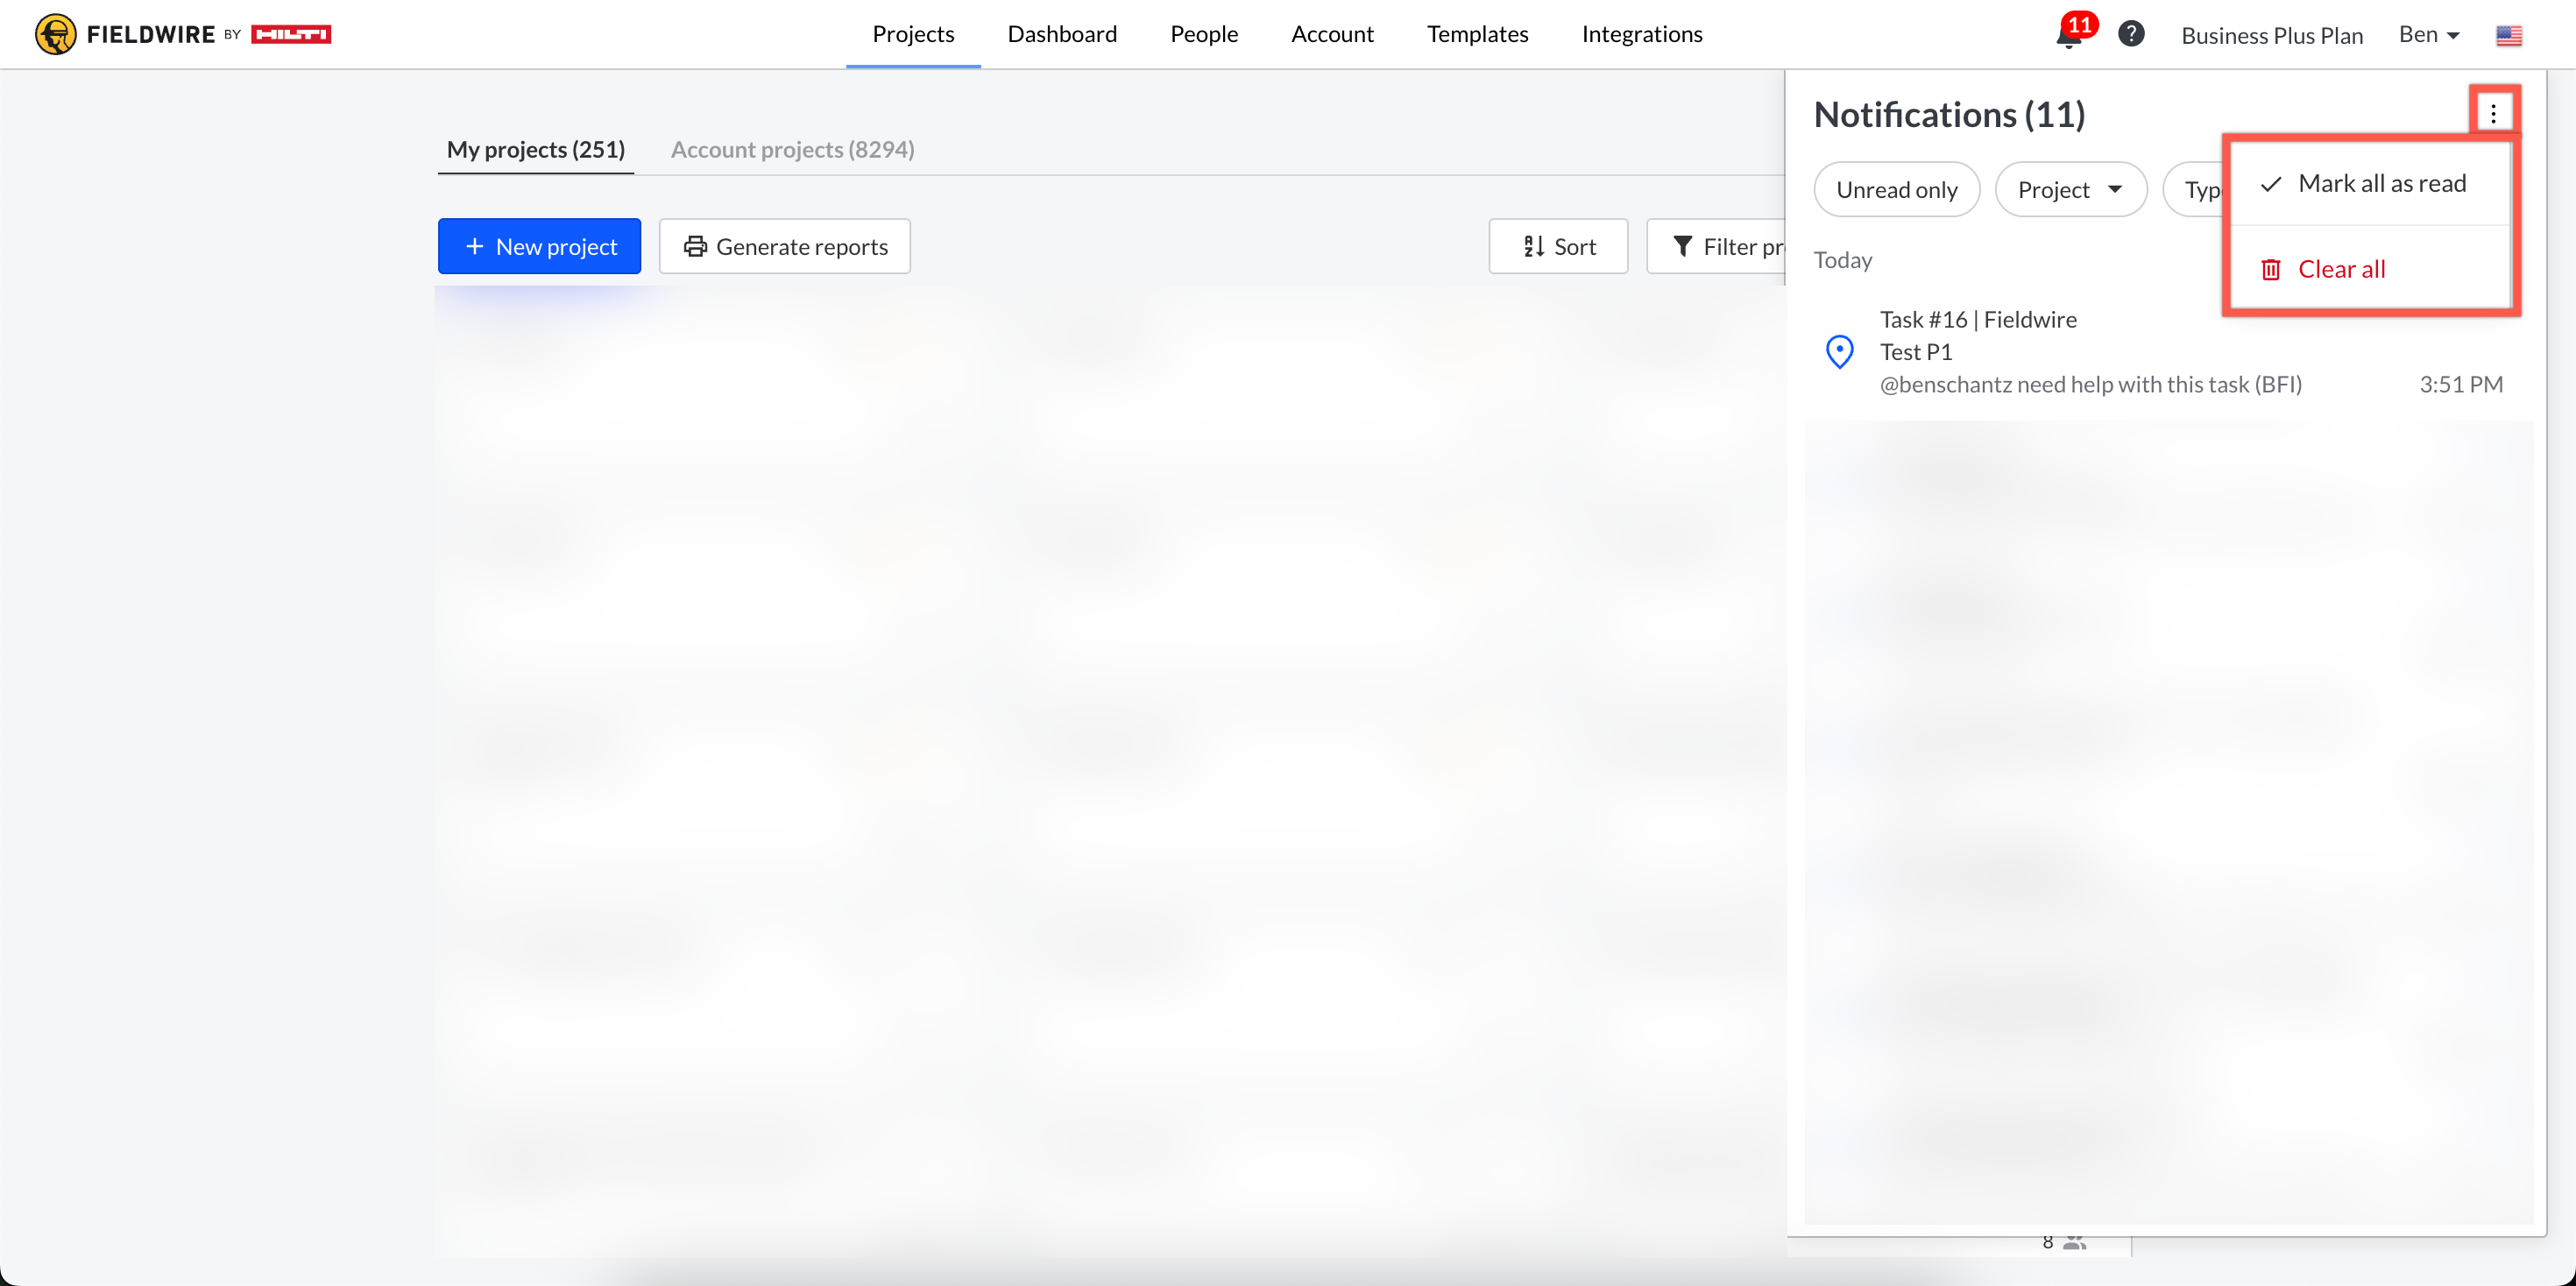The width and height of the screenshot is (2576, 1286).
Task: Open the Type filter dropdown
Action: [2195, 189]
